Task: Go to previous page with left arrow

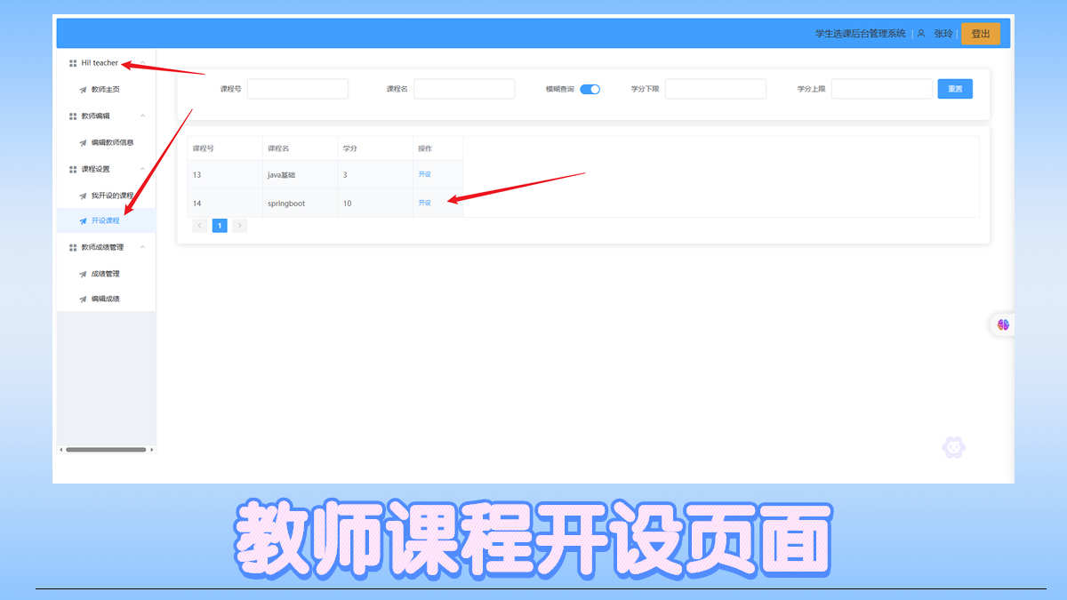Action: point(199,226)
